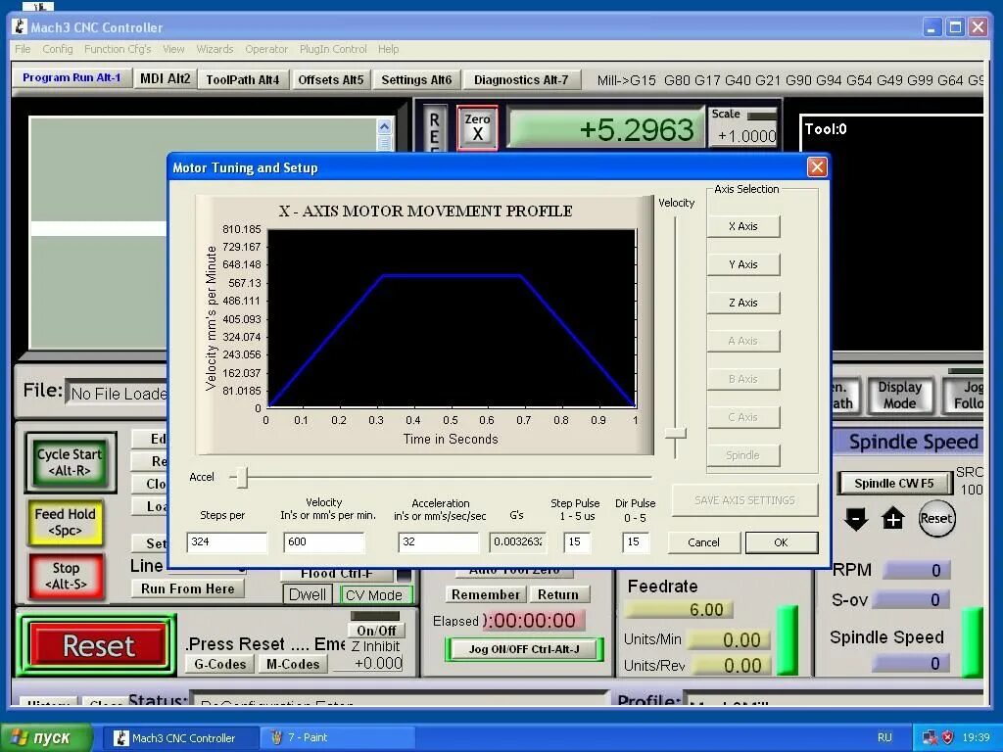Image resolution: width=1003 pixels, height=752 pixels.
Task: Select X Axis in Axis Selection
Action: point(743,226)
